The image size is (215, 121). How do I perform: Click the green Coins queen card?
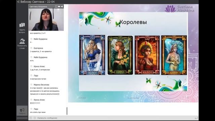tap(120, 55)
